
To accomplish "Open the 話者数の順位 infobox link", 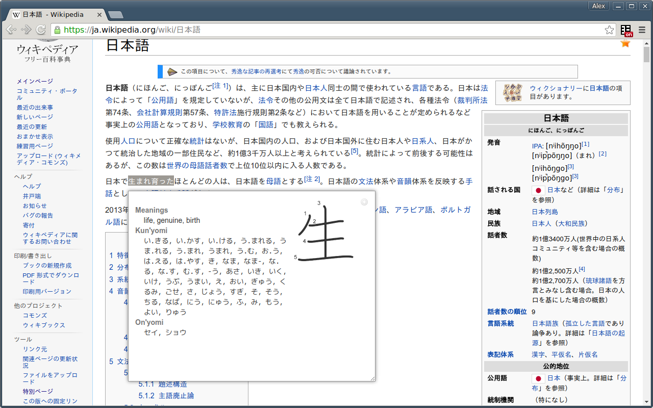I will click(x=507, y=312).
